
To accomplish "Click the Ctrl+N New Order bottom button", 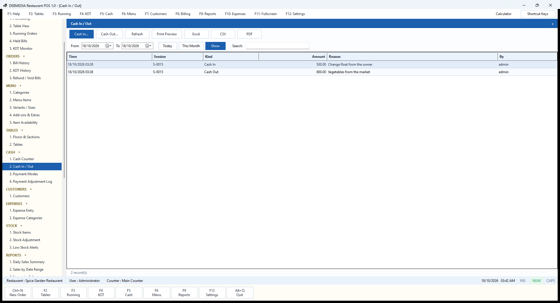I will [18, 293].
